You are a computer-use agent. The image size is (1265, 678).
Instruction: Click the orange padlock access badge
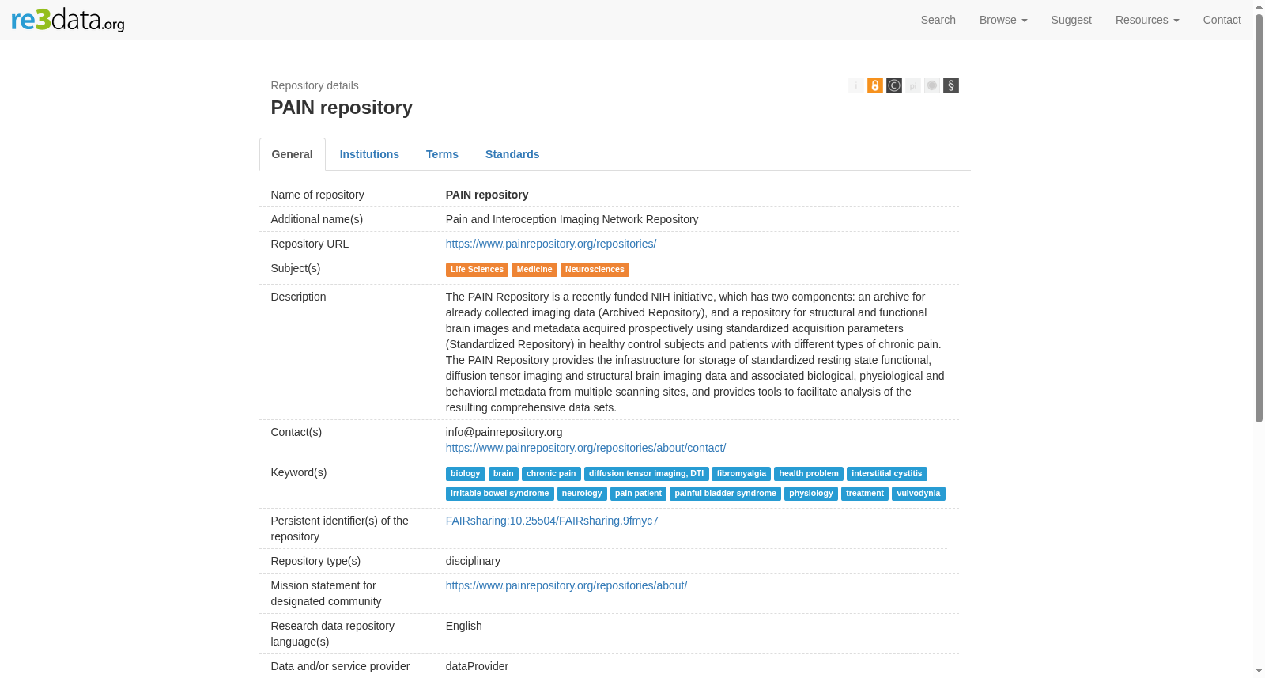(x=875, y=85)
